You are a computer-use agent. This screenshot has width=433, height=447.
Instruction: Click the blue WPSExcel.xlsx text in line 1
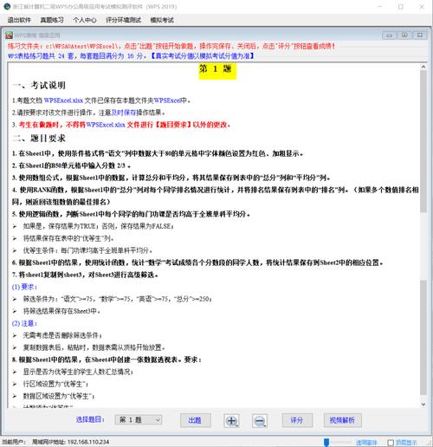pos(63,100)
